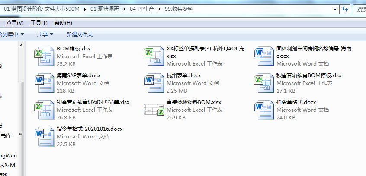Screen dimensions: 366x176
Task: Click the 新建文件夹 button
Action: (79, 34)
